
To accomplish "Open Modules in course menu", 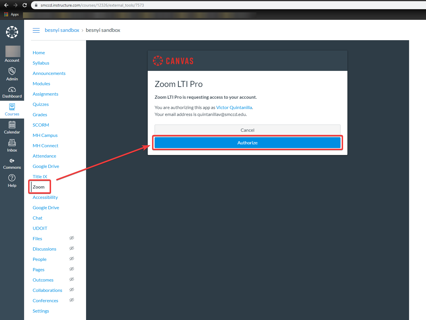I will point(41,84).
